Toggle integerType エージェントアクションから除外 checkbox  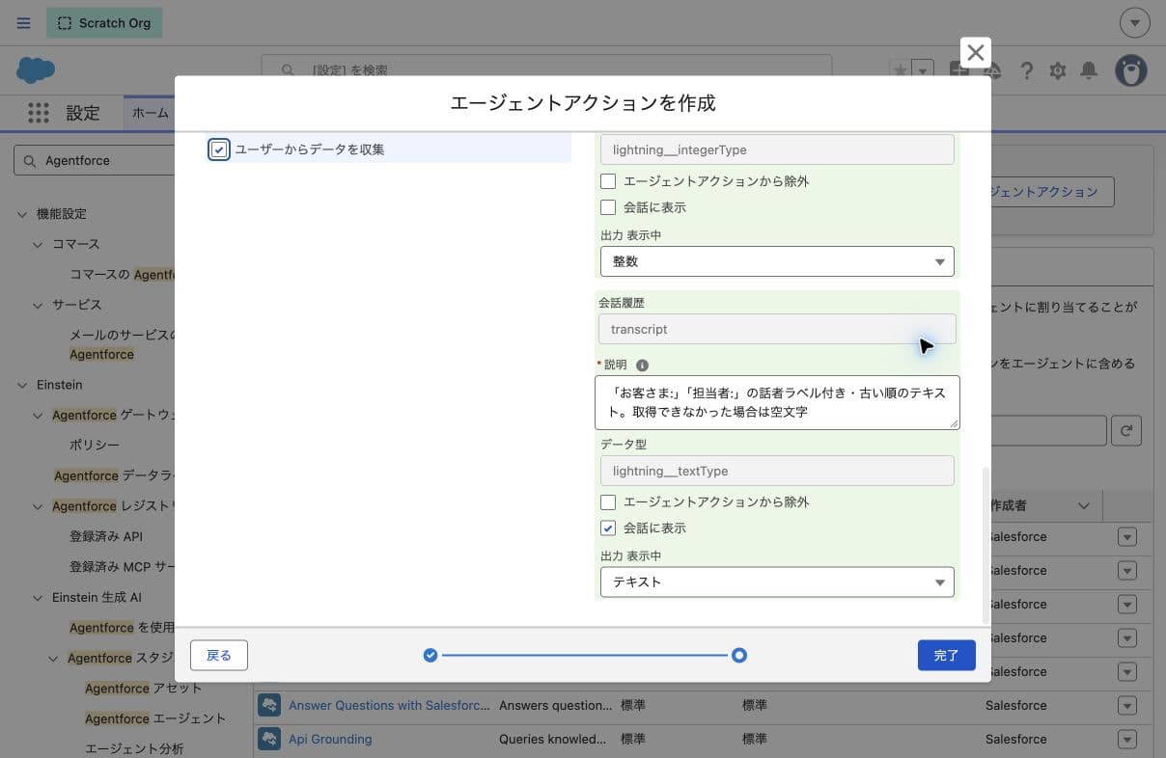coord(608,181)
